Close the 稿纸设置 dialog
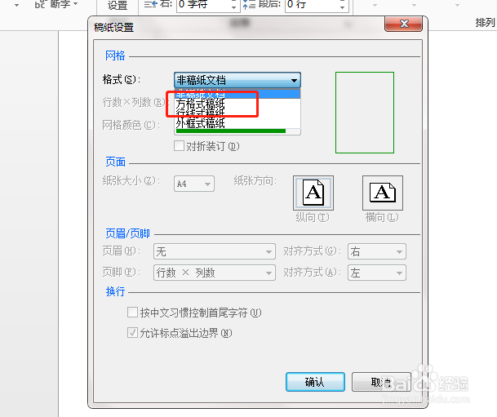This screenshot has height=417, width=497. click(403, 24)
